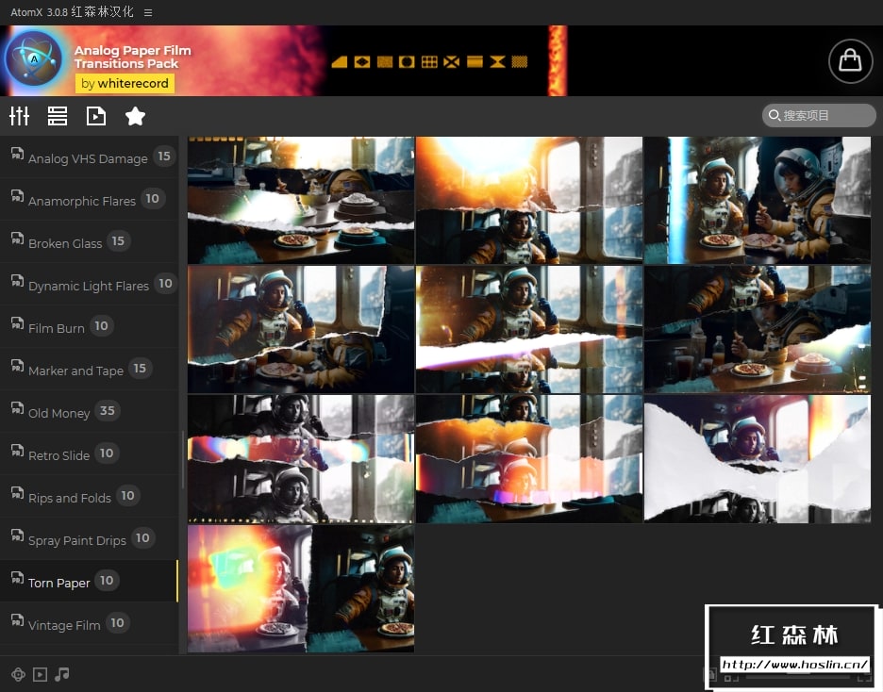Select the Broken Glass category

pos(89,242)
